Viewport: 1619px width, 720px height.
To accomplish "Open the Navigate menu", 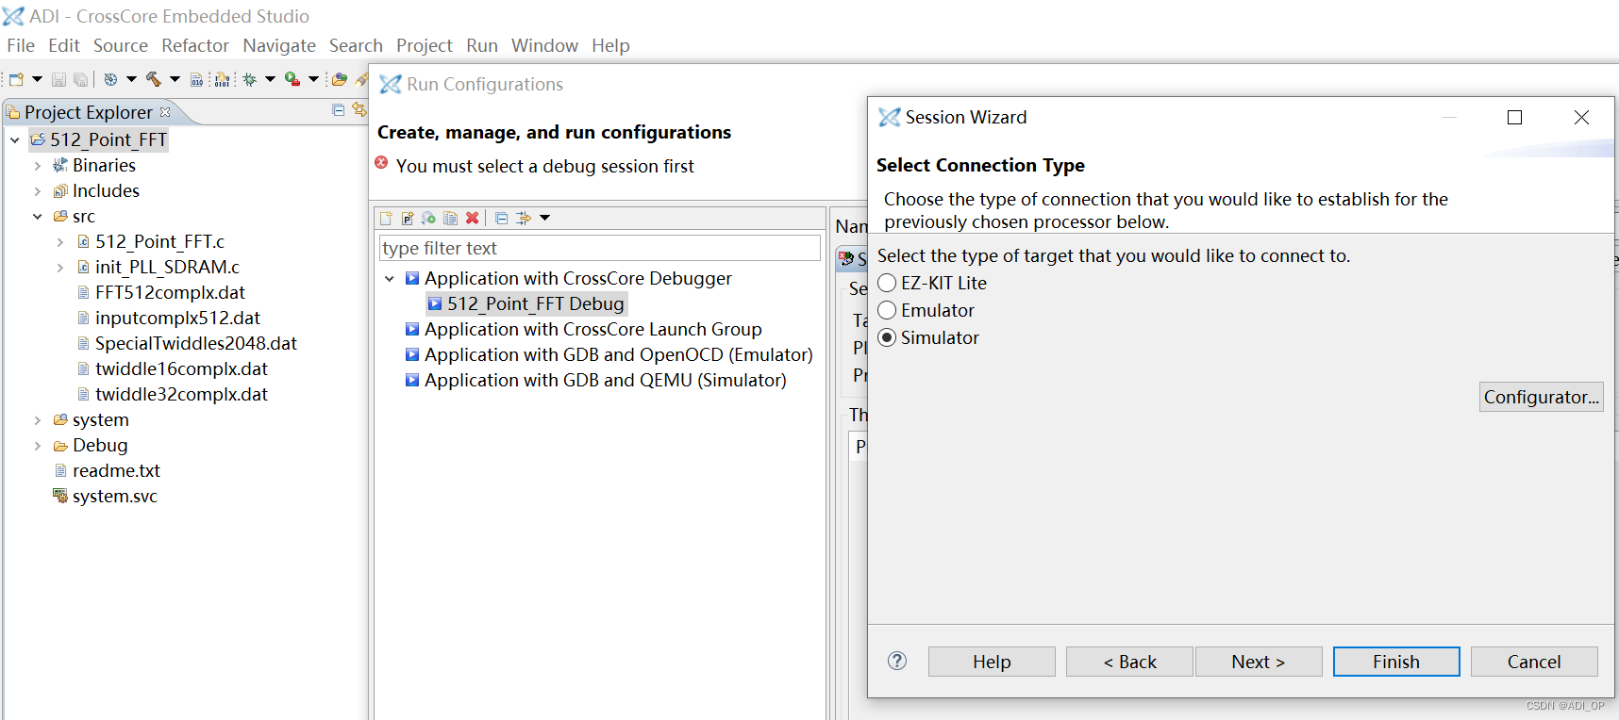I will [x=279, y=45].
